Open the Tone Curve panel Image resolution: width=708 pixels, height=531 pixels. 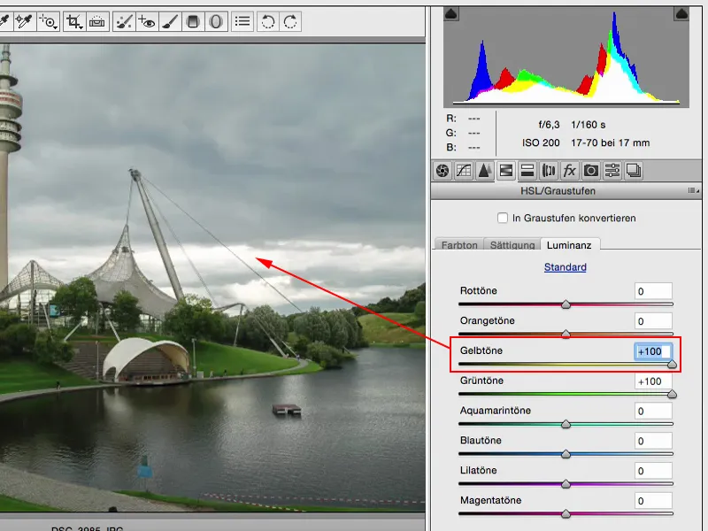point(464,171)
